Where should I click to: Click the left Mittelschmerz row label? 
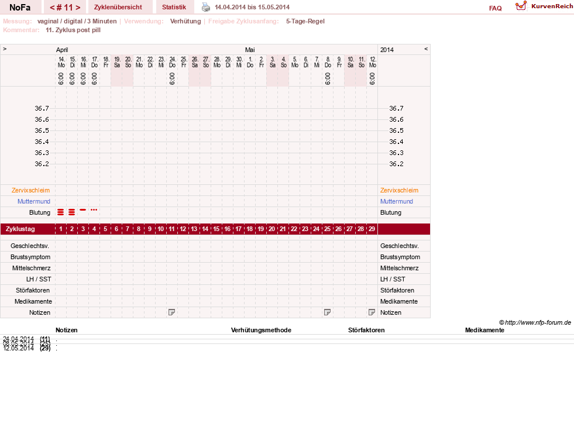31,268
